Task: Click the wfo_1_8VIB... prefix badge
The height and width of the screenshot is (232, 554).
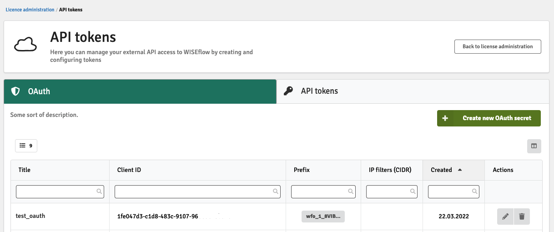Action: click(323, 216)
